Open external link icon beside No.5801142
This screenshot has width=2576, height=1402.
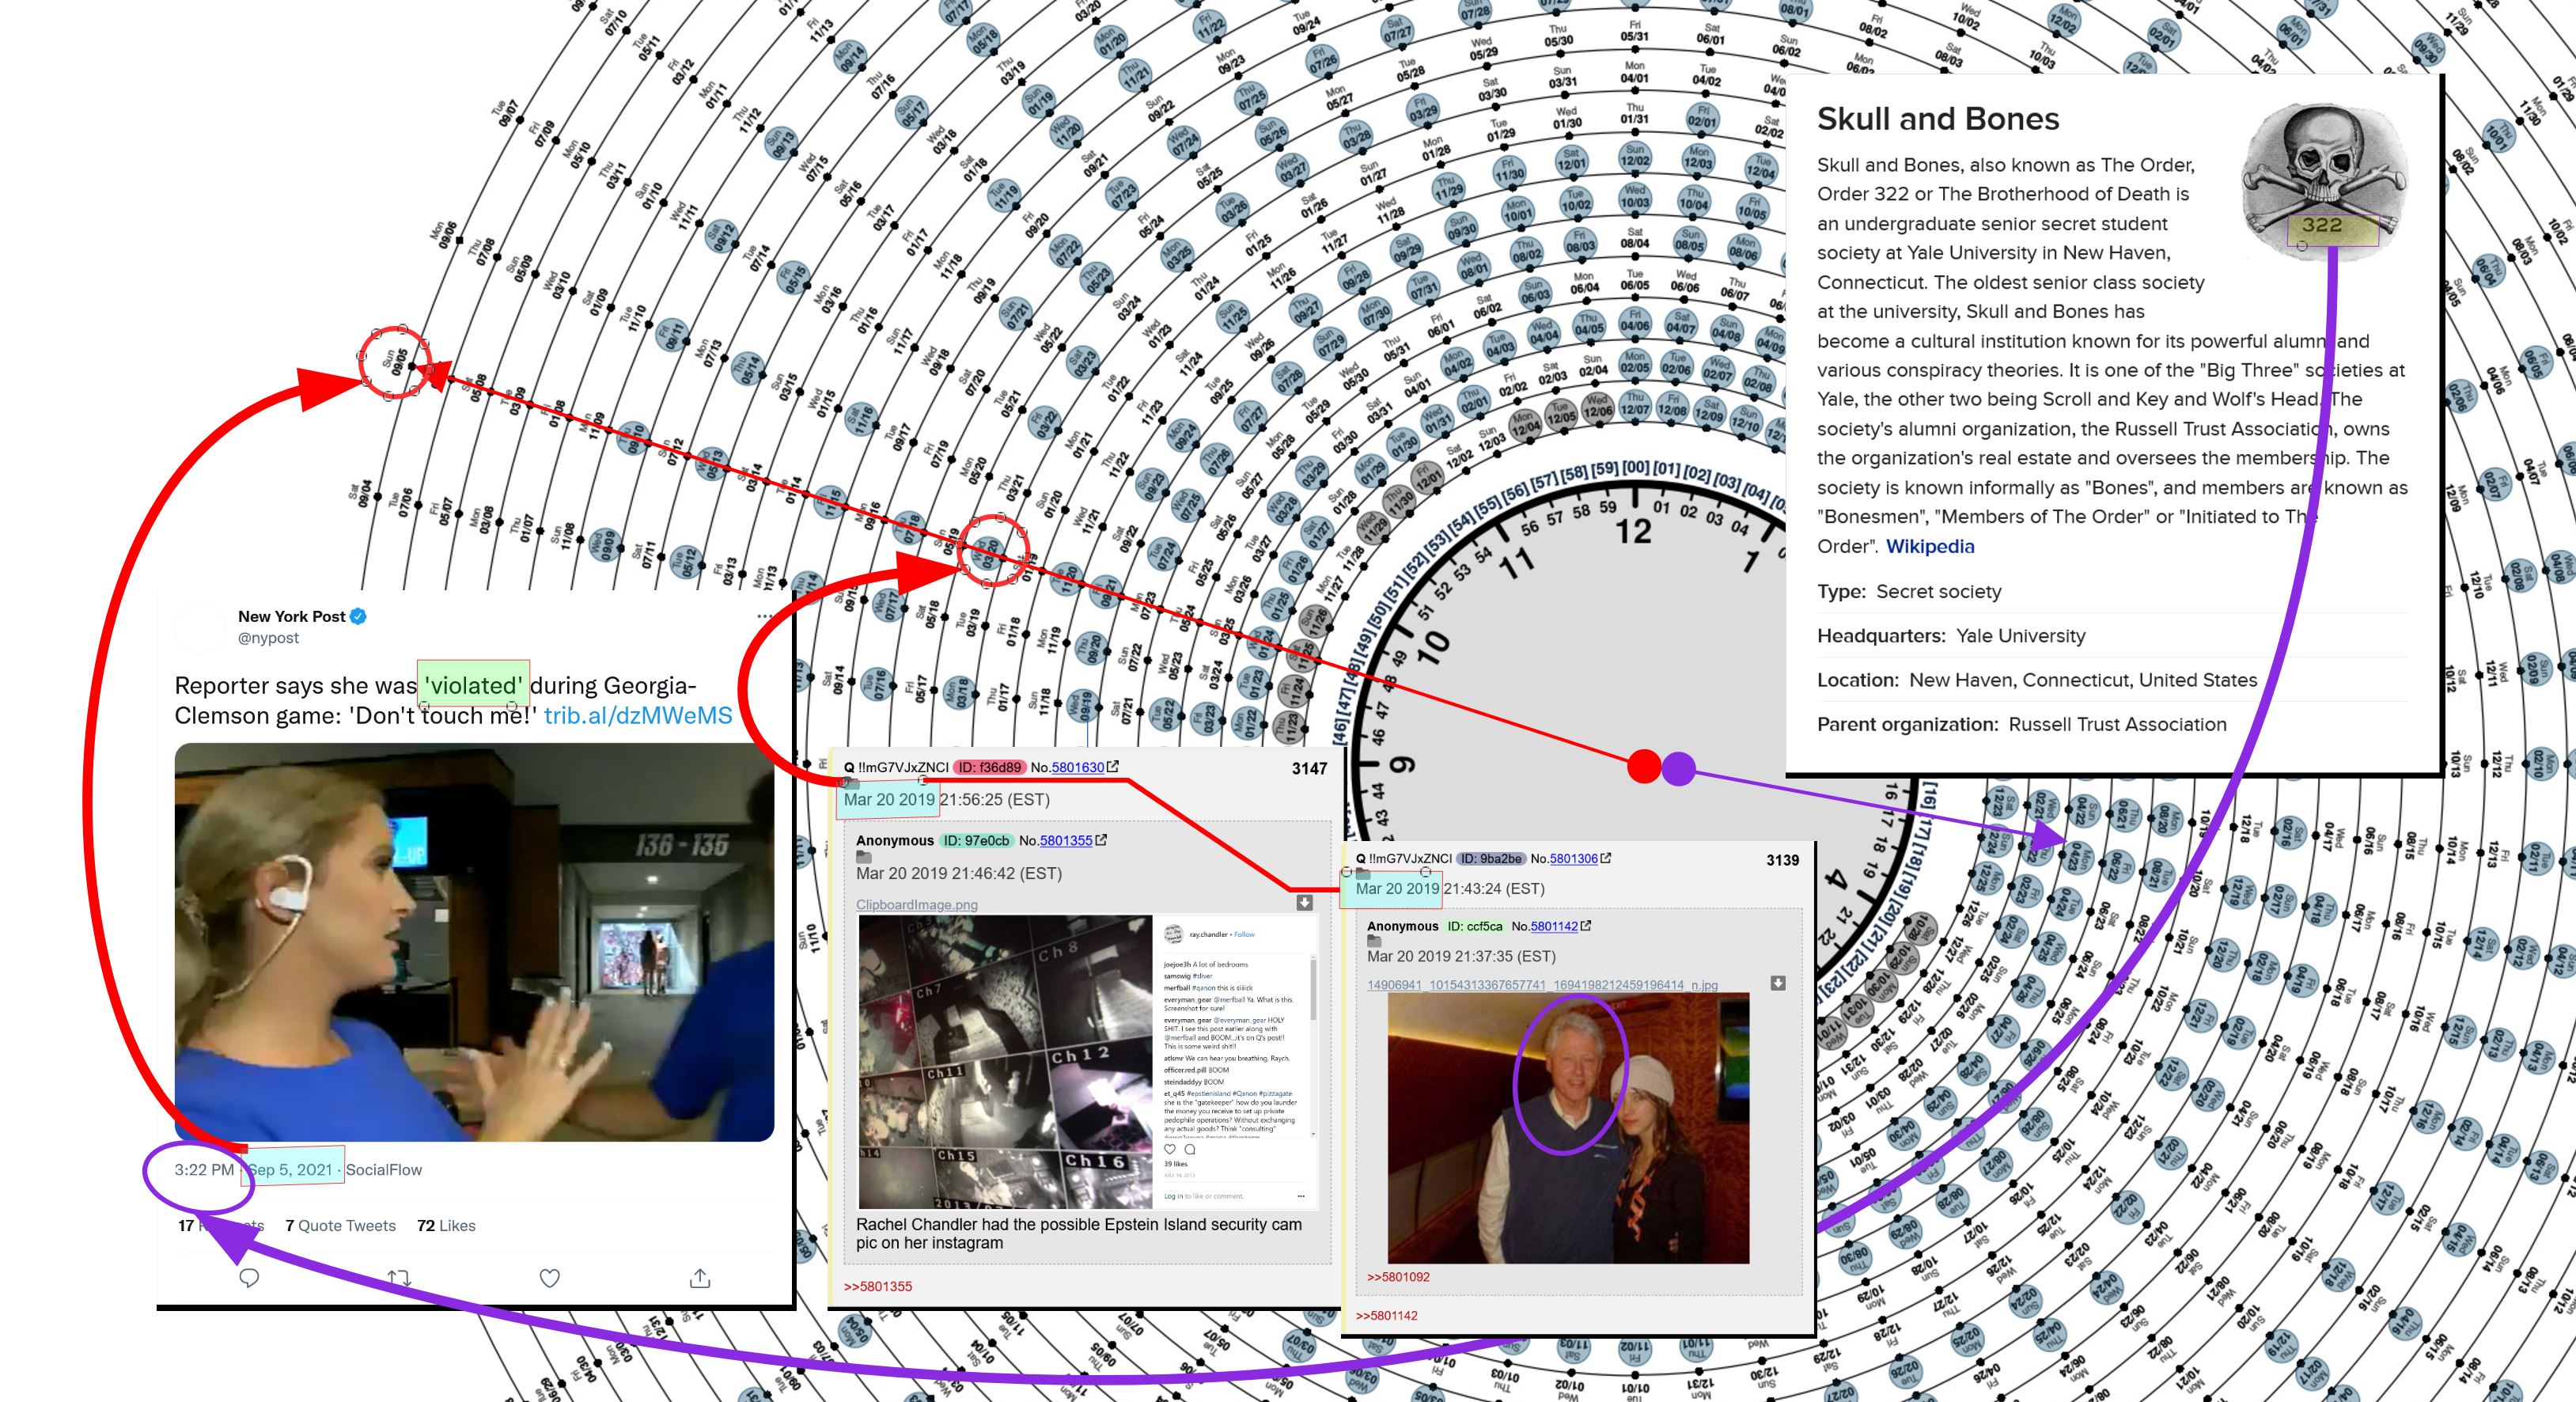pos(1585,926)
